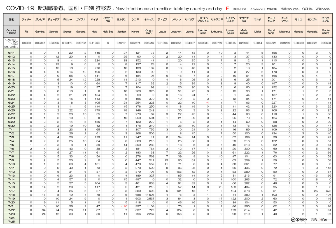336x228 pixels.
Task: Click the red -110 Jordan value
Action: pyautogui.click(x=124, y=206)
